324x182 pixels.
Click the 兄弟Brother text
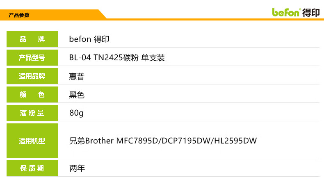point(91,141)
